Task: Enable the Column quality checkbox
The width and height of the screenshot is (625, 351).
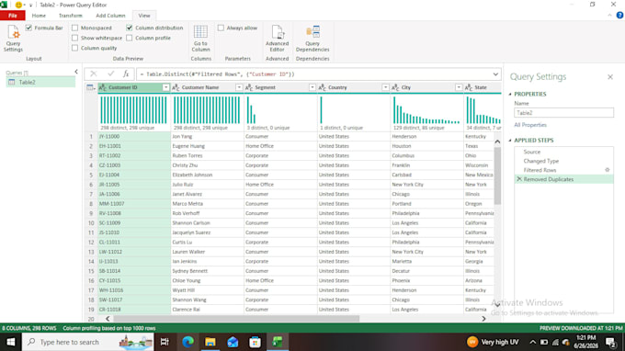Action: (x=75, y=48)
